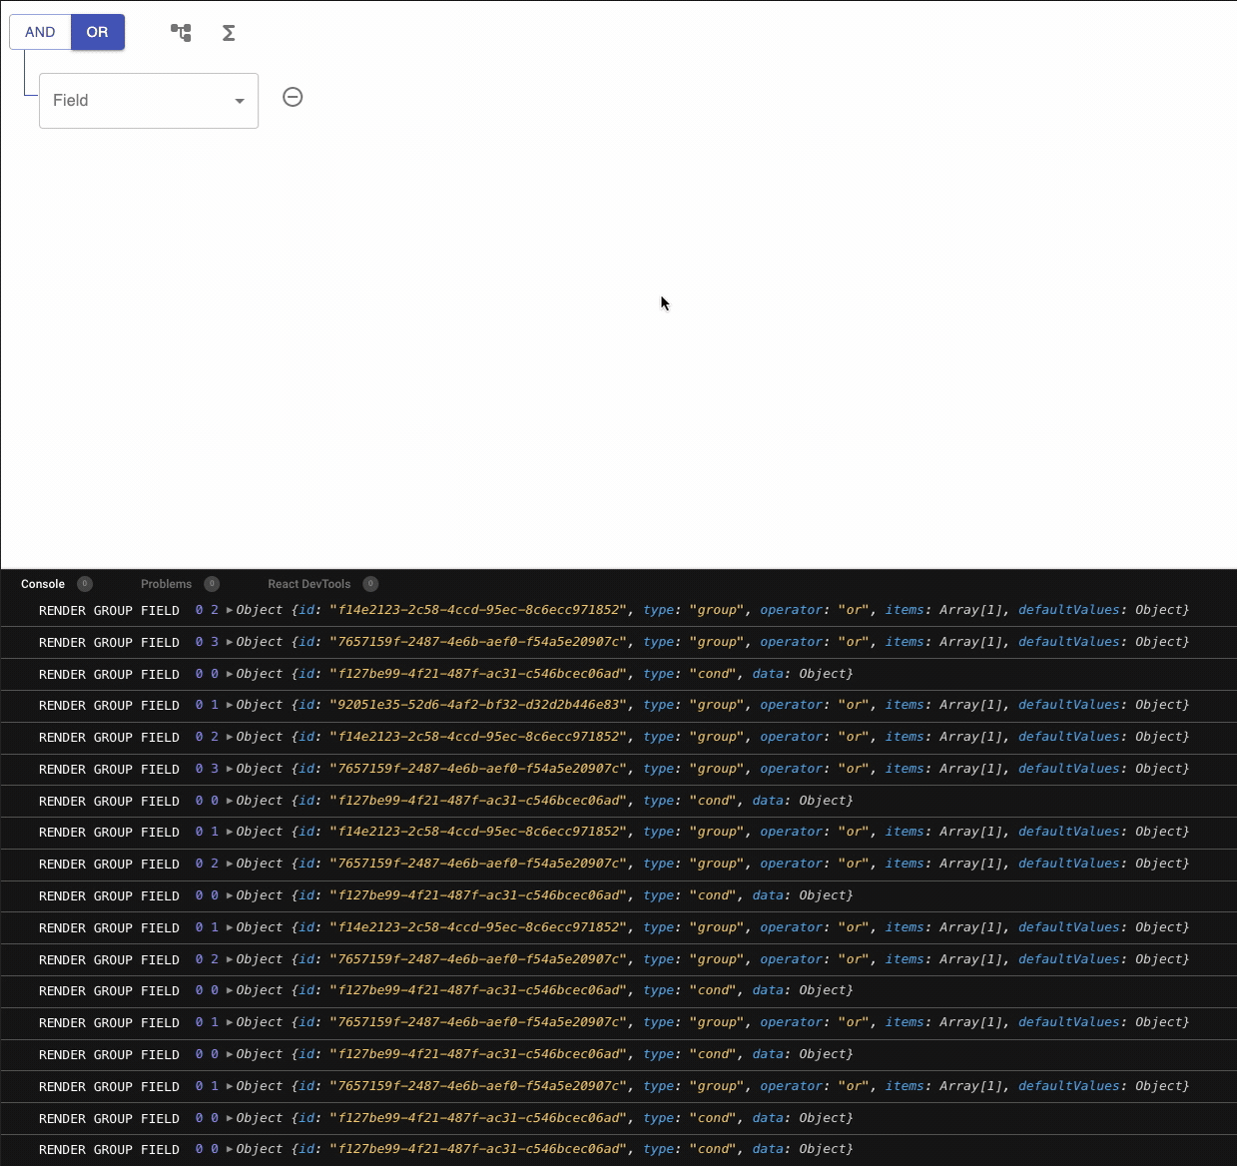
Task: Click the sigma aggregate icon
Action: pos(229,33)
